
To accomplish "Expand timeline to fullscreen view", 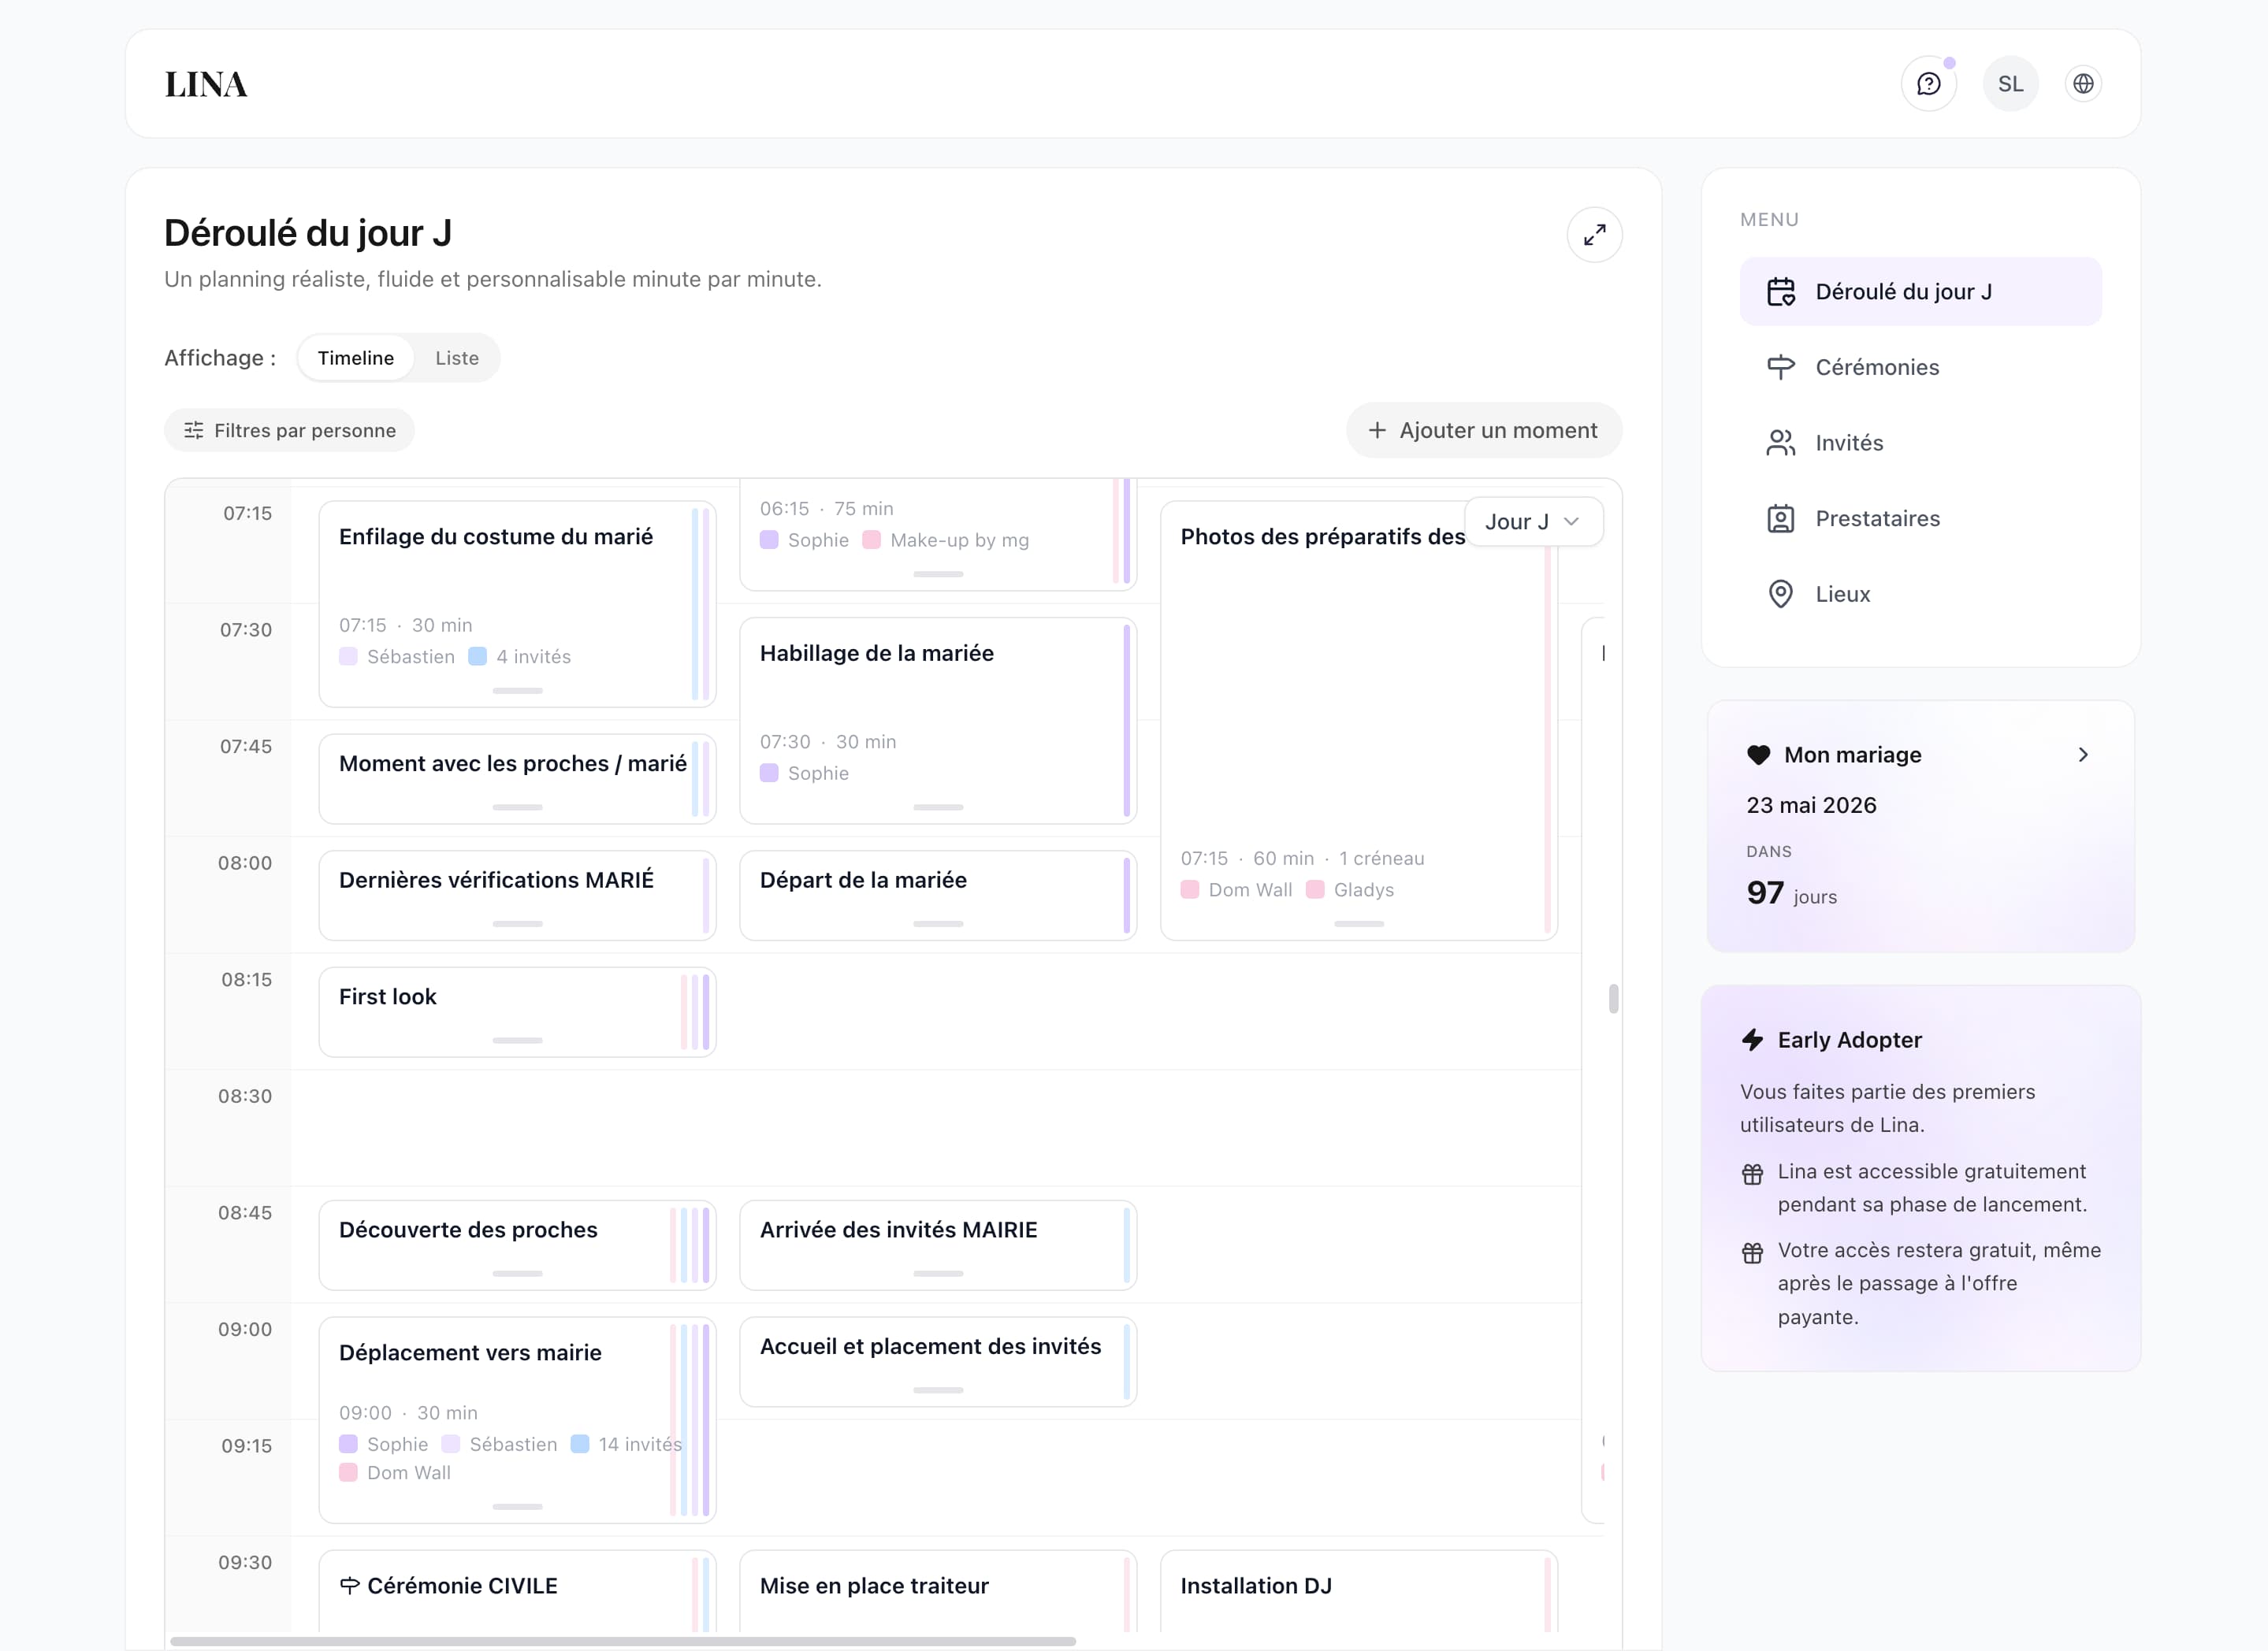I will point(1594,235).
